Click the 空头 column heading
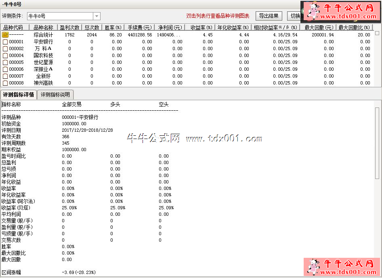 (164, 105)
